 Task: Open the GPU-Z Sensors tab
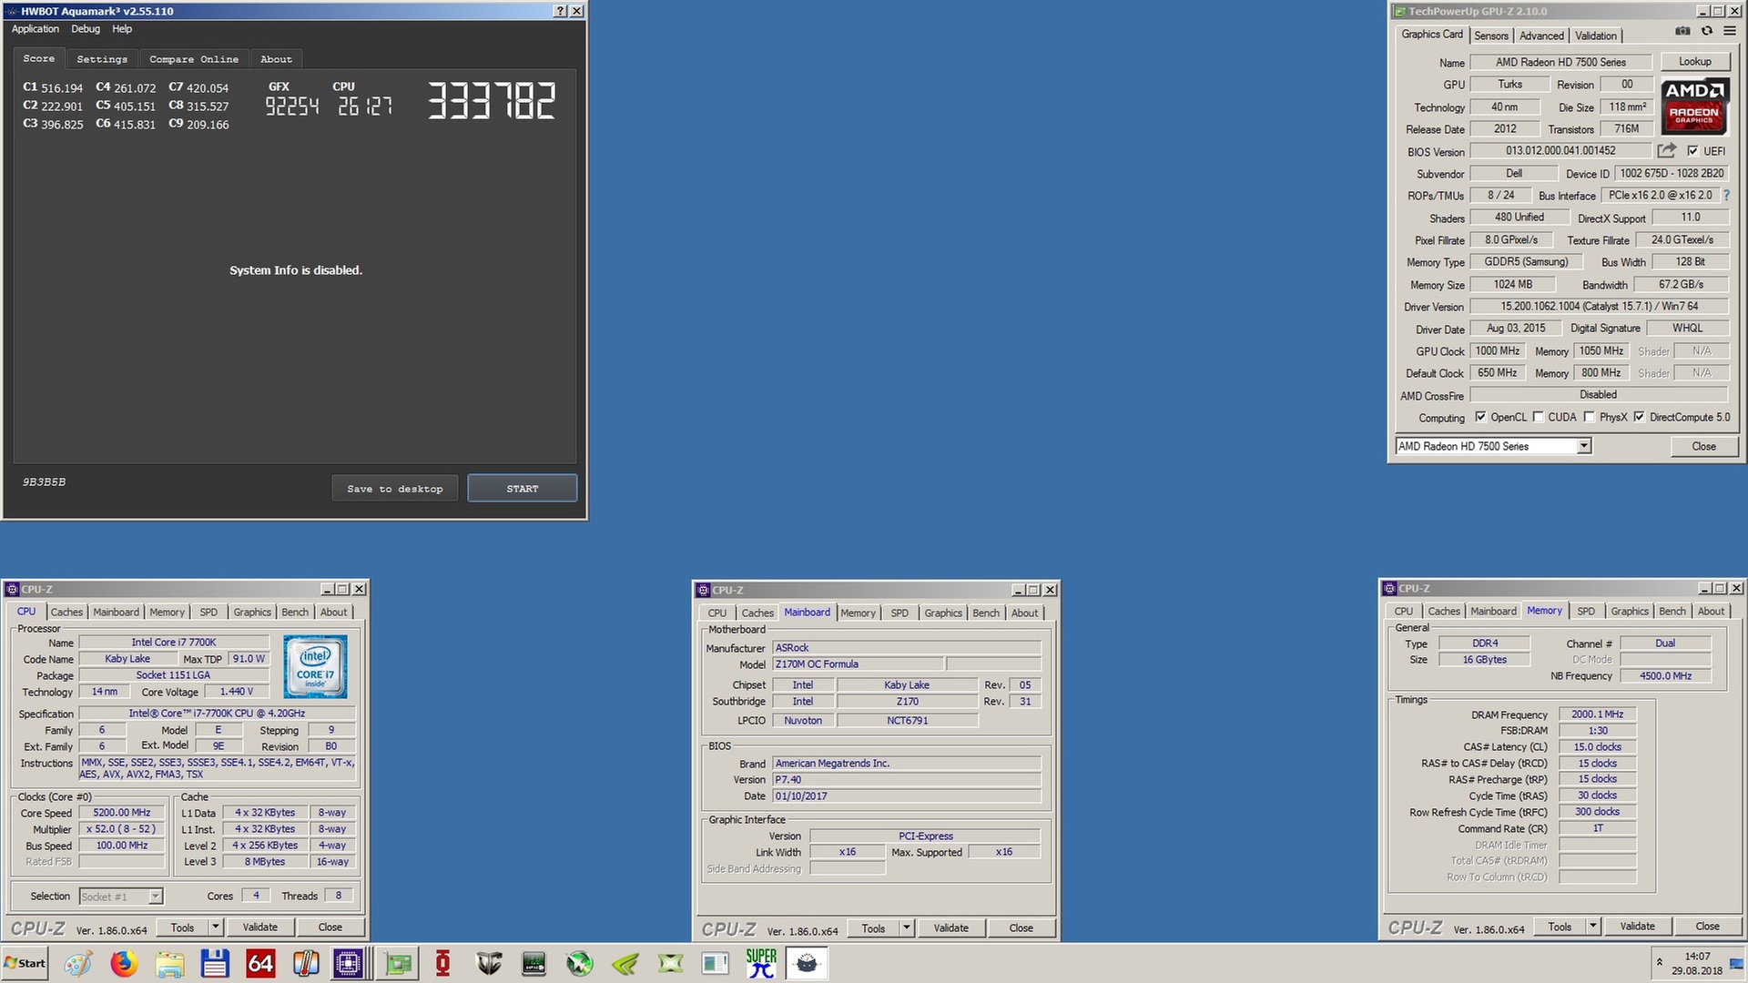click(1491, 35)
